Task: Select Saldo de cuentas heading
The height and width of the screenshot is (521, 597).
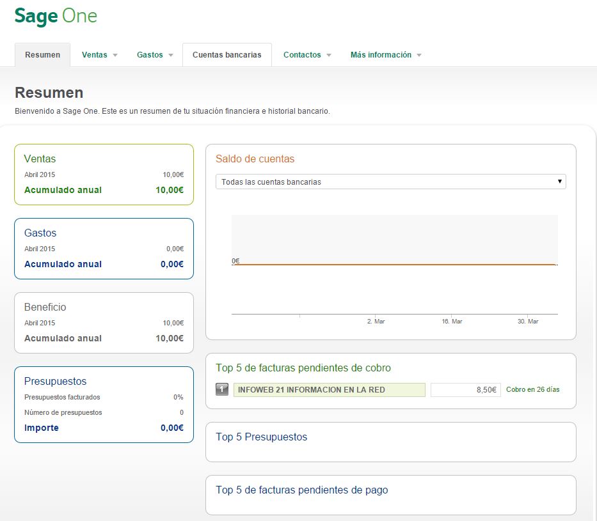Action: point(255,159)
